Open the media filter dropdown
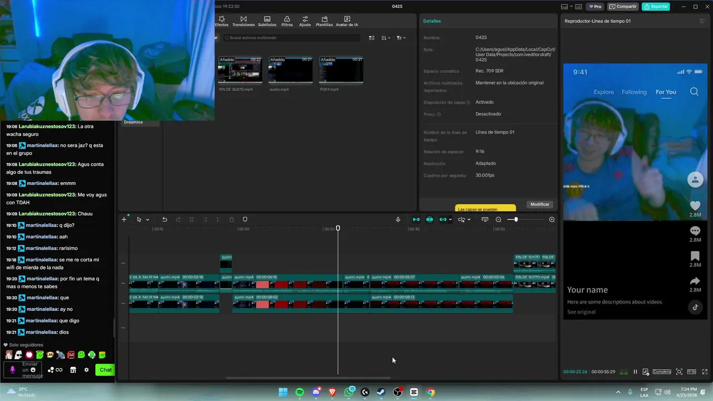 click(x=401, y=38)
